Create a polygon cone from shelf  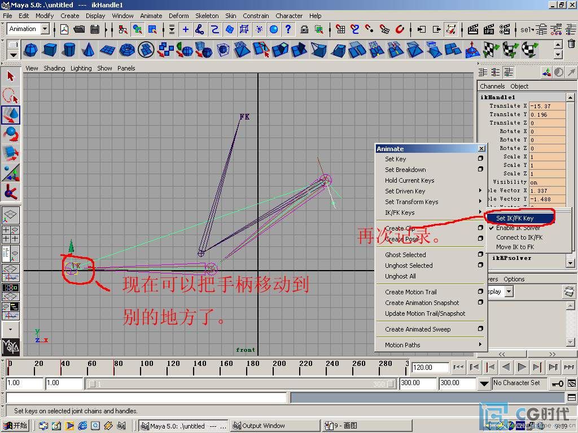coord(89,50)
